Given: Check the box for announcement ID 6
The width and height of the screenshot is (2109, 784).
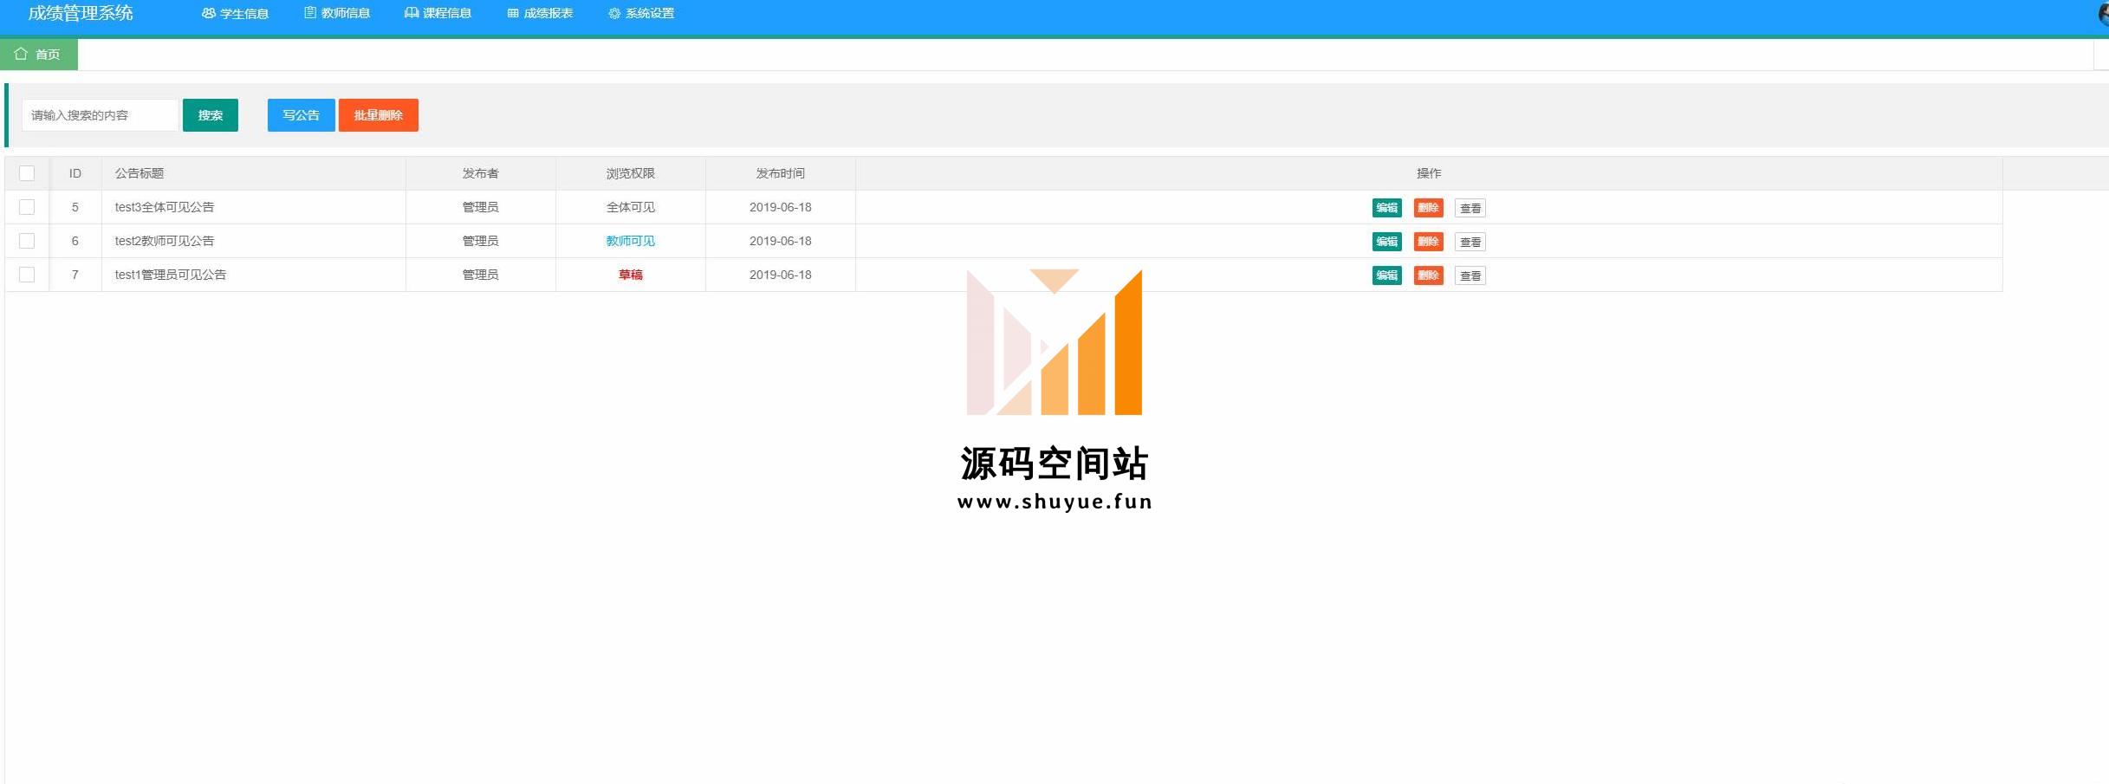Looking at the screenshot, I should pyautogui.click(x=27, y=241).
